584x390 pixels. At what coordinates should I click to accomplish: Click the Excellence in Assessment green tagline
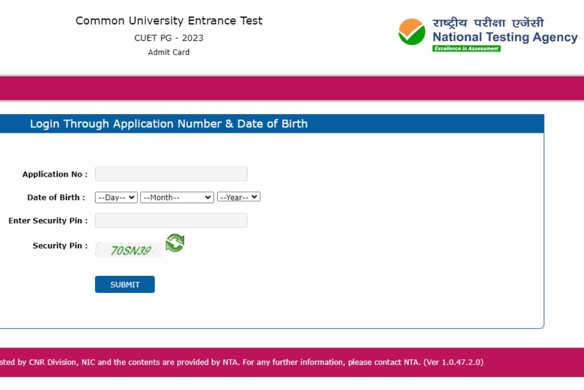coord(466,48)
